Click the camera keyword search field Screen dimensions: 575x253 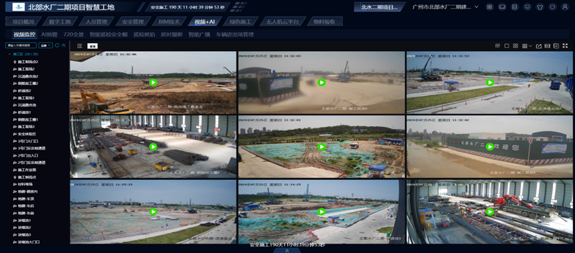pos(21,45)
